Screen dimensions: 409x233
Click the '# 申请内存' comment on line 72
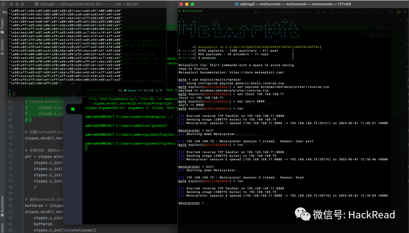(44, 150)
